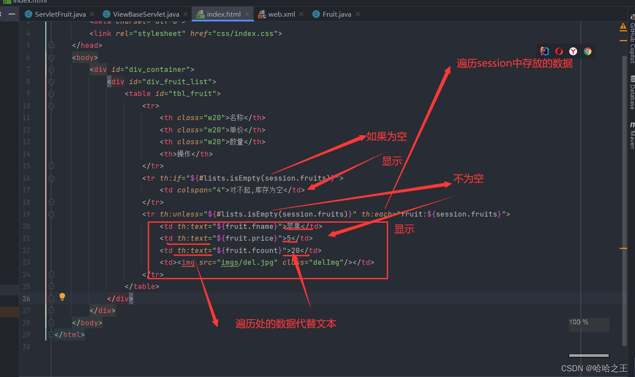Screen dimensions: 635x377
Task: Collapse the tbl_fruit table fold region
Action: click(x=51, y=94)
